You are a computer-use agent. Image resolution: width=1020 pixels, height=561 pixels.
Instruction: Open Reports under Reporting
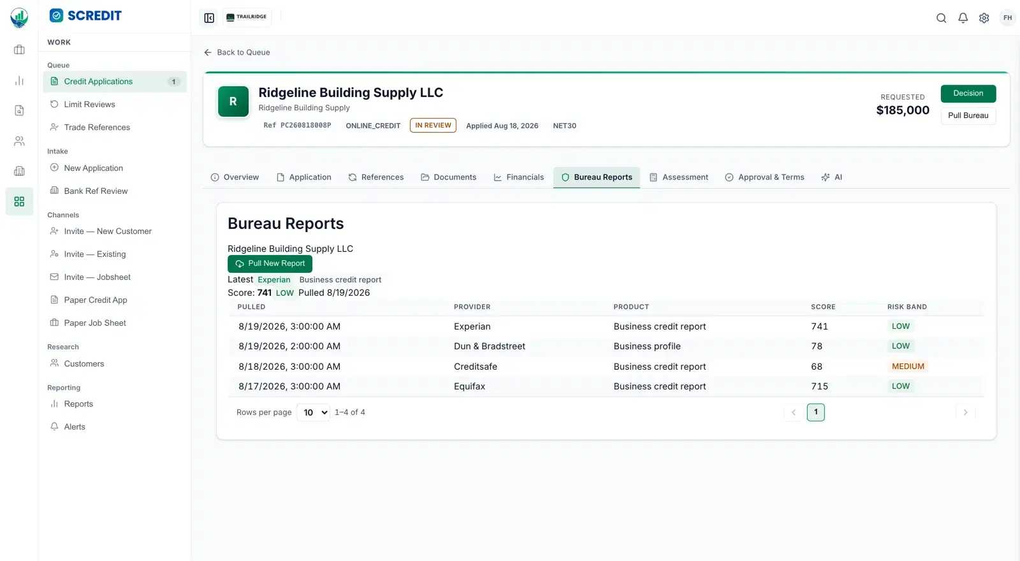click(x=115, y=404)
